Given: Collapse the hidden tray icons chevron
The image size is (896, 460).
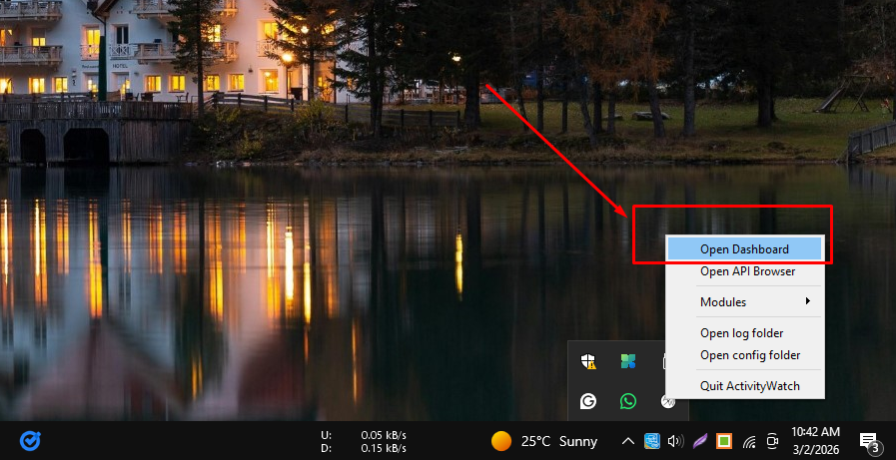Looking at the screenshot, I should 627,441.
